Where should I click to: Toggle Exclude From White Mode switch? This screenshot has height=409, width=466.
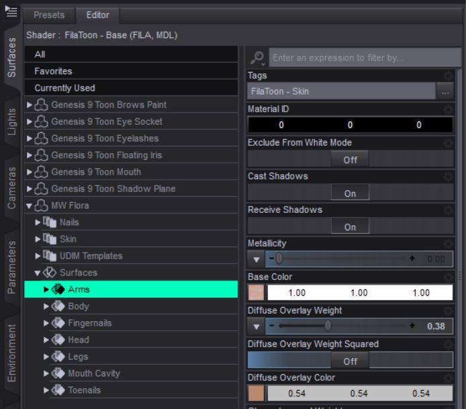tap(350, 158)
